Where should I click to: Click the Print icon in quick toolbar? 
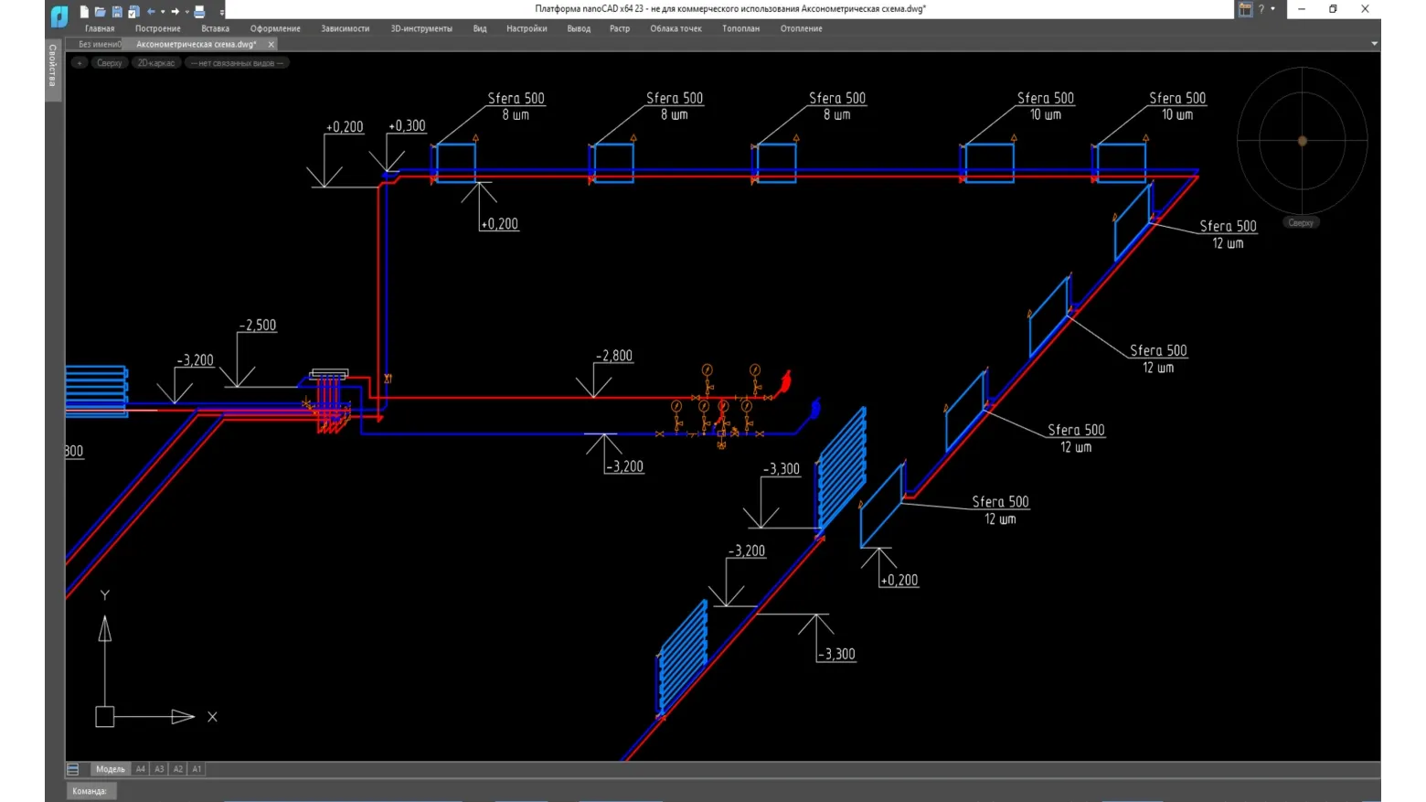pos(199,12)
